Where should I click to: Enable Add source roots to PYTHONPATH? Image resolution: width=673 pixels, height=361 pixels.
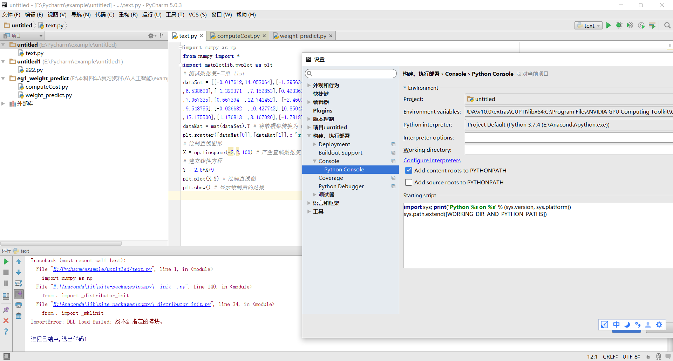(409, 183)
